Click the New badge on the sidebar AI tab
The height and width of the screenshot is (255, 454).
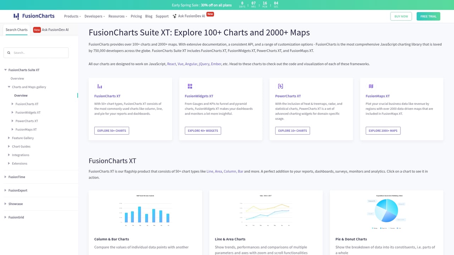[x=37, y=29]
